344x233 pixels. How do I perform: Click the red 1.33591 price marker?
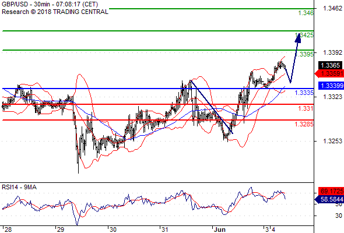pos(329,73)
